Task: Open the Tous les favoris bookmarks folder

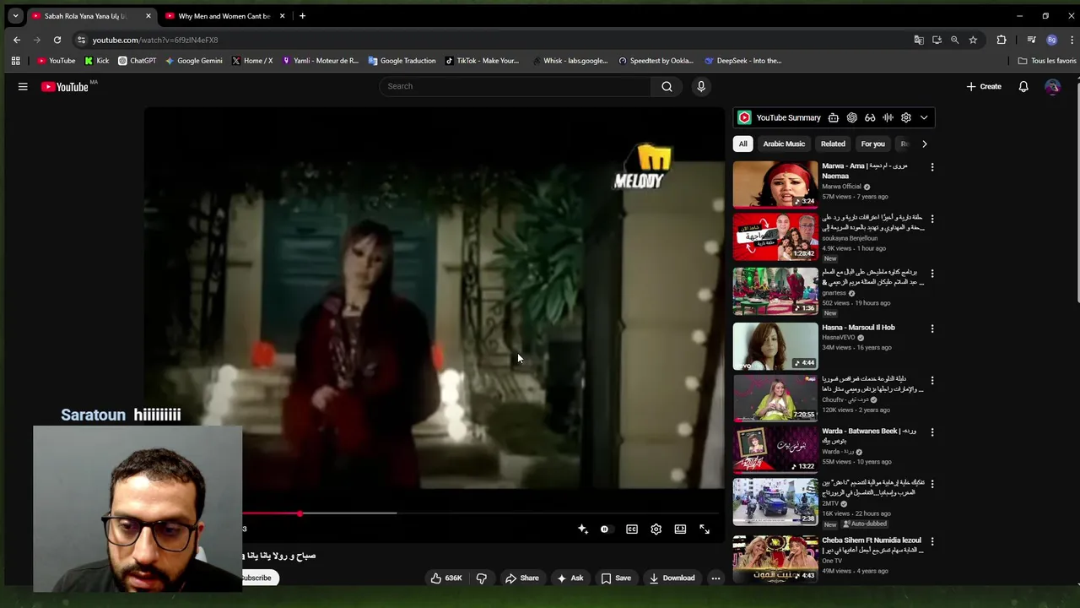Action: tap(1047, 61)
